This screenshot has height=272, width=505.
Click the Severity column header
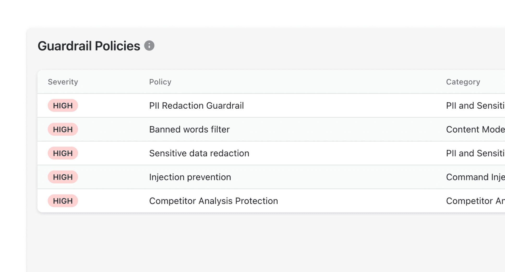pos(63,82)
